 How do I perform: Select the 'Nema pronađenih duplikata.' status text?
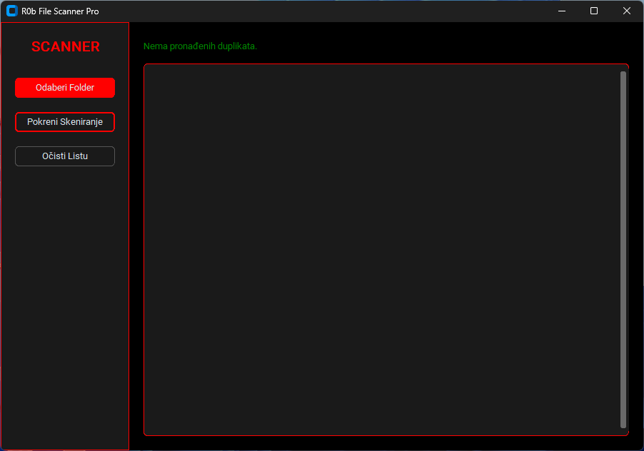[x=200, y=46]
